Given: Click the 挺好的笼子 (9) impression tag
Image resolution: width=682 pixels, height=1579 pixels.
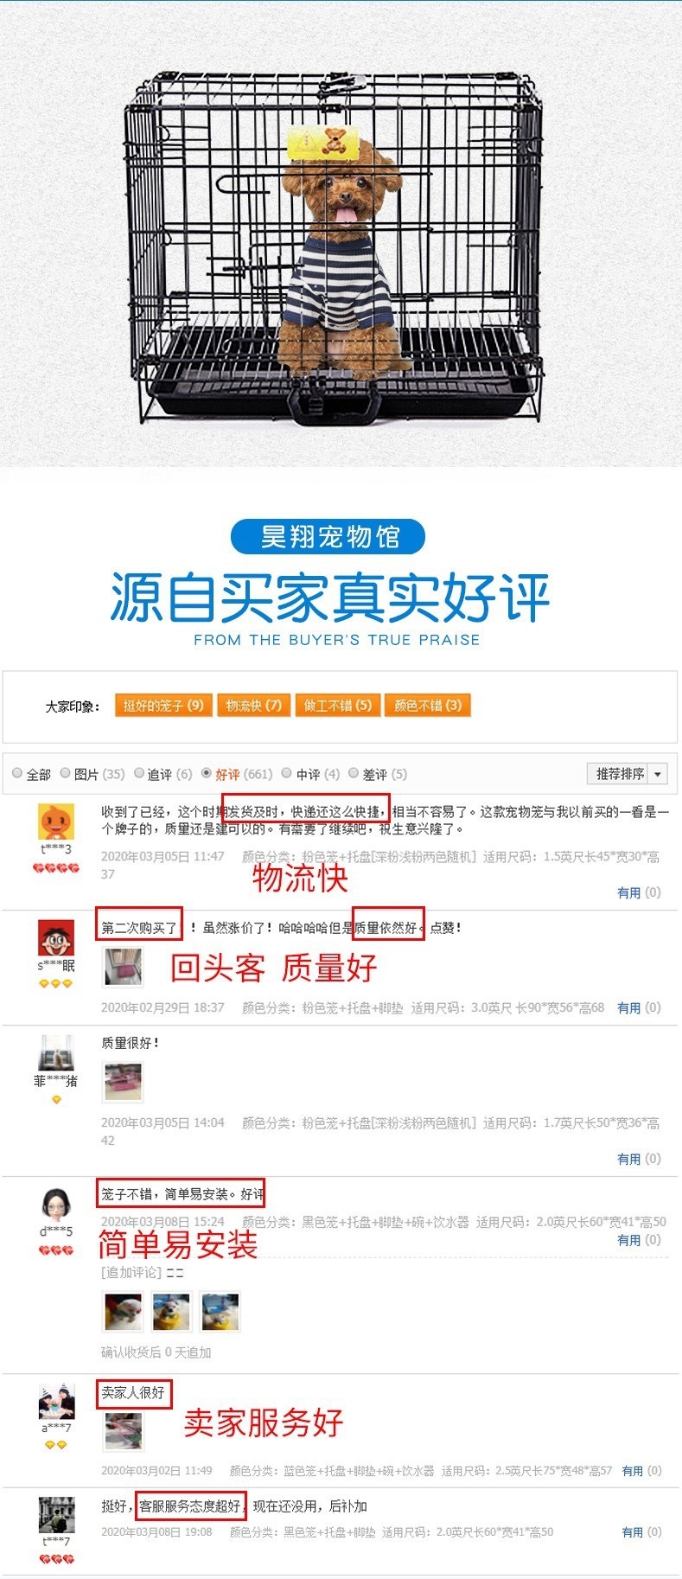Looking at the screenshot, I should point(163,706).
